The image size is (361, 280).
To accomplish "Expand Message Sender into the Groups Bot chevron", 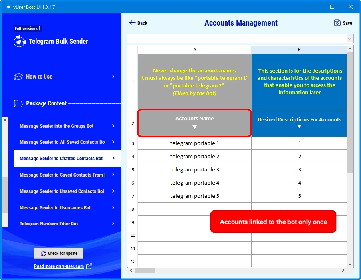I will (x=113, y=126).
